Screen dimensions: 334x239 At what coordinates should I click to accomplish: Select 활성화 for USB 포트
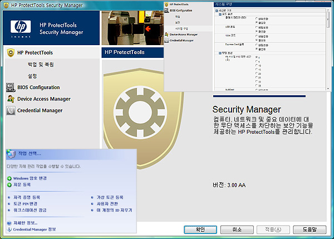[257, 31]
